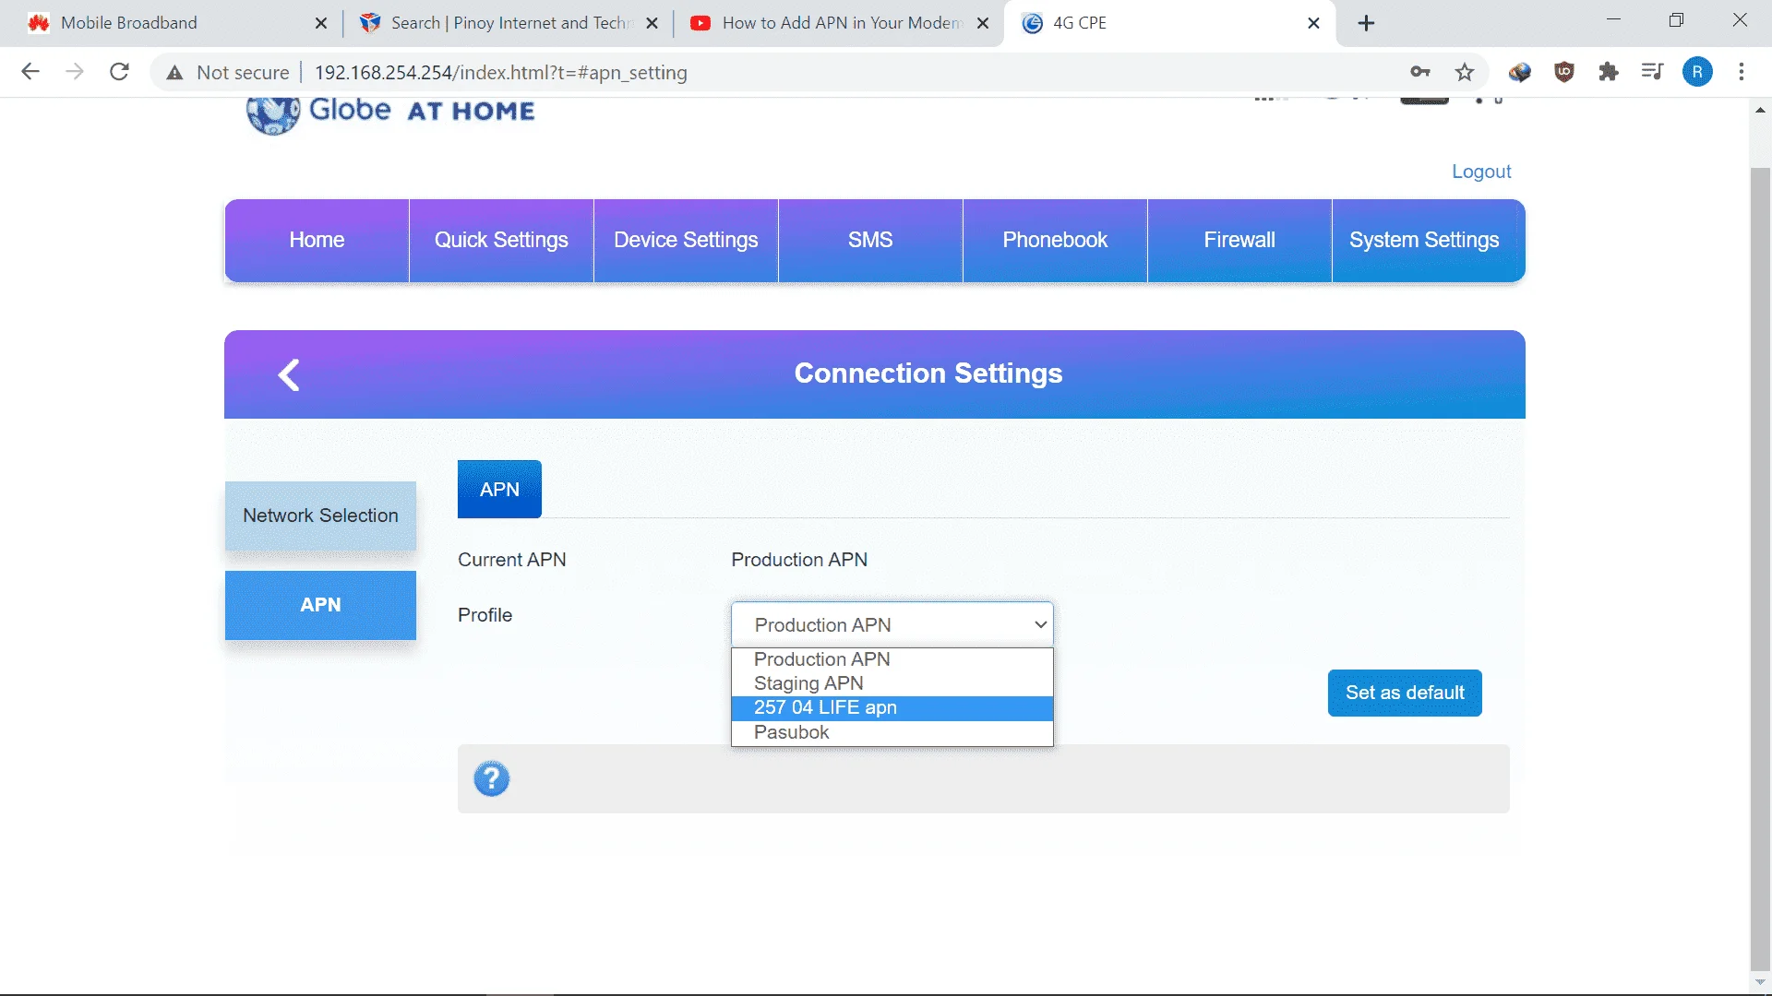Image resolution: width=1772 pixels, height=996 pixels.
Task: Open the media control playlist icon
Action: (1652, 72)
